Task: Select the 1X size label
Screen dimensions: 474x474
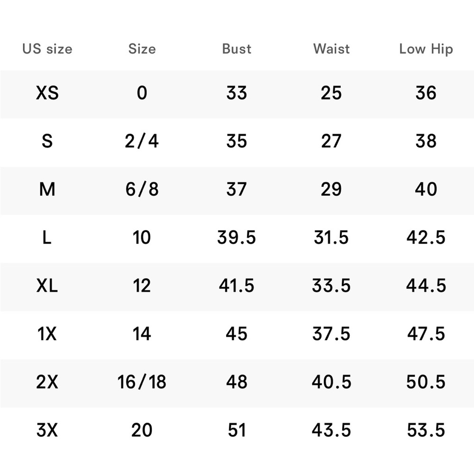Action: click(x=47, y=334)
